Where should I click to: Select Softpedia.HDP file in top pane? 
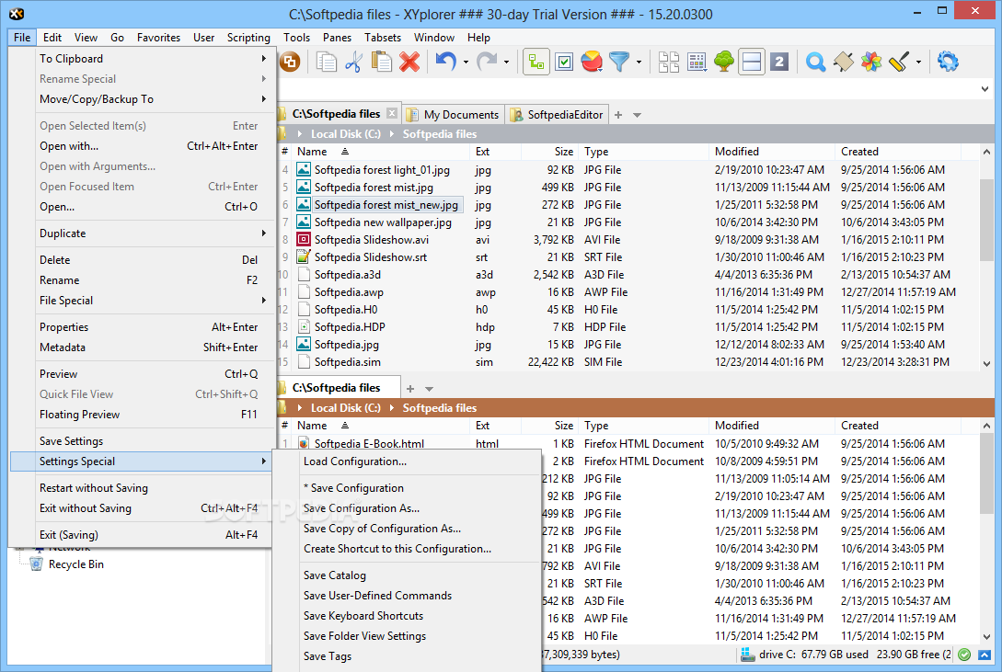350,327
